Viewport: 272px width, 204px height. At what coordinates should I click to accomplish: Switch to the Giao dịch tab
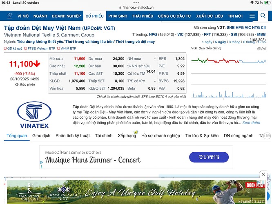[x=41, y=135]
